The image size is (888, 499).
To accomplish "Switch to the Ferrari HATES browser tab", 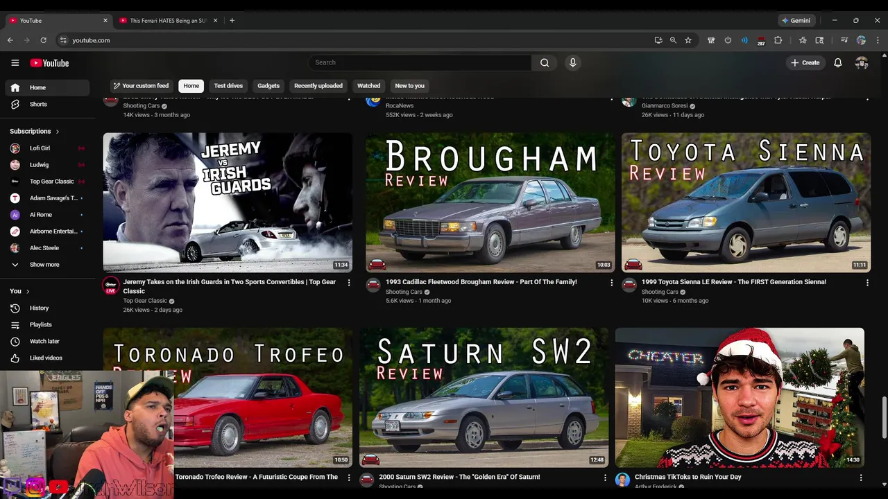I will coord(168,21).
